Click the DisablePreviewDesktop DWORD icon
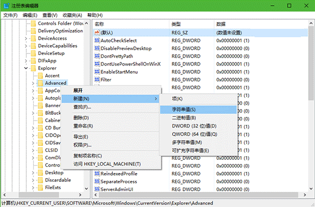The height and width of the screenshot is (207, 315). tap(97, 48)
